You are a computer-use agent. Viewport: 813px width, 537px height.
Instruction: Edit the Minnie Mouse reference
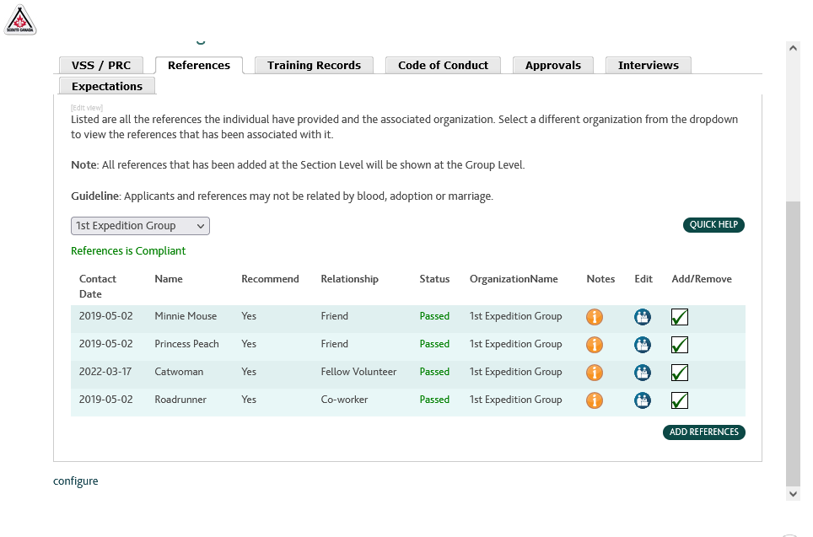tap(643, 317)
